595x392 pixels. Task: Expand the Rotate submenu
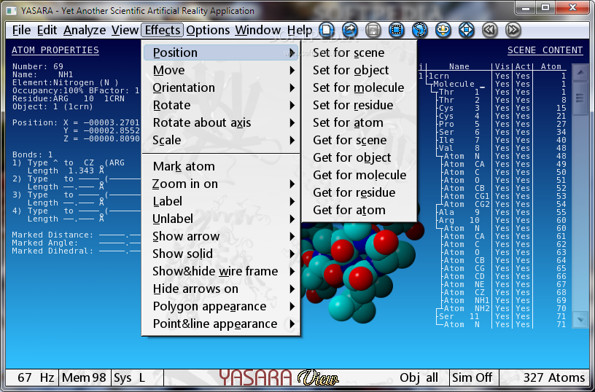[221, 105]
